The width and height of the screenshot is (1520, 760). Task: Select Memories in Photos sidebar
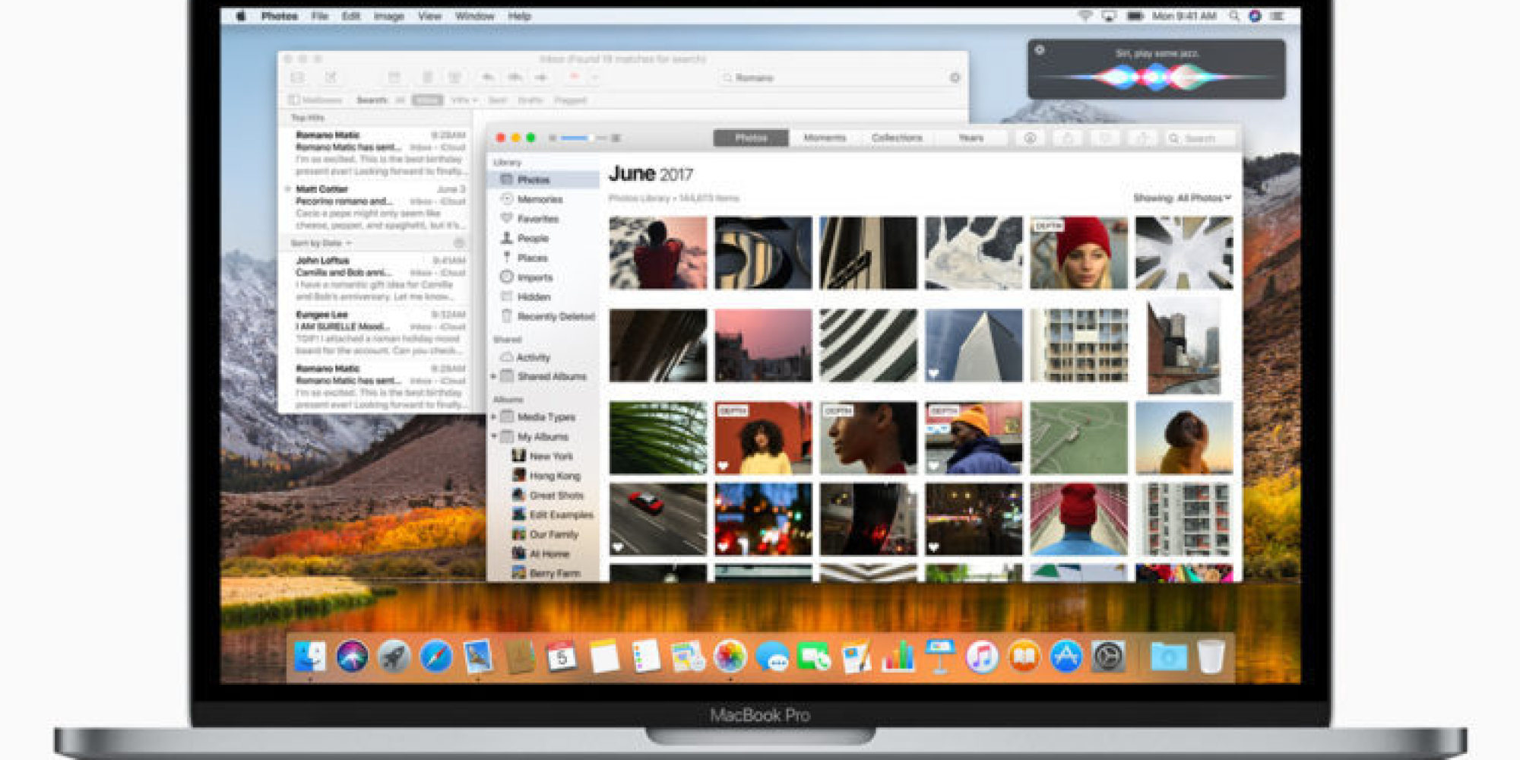point(543,199)
